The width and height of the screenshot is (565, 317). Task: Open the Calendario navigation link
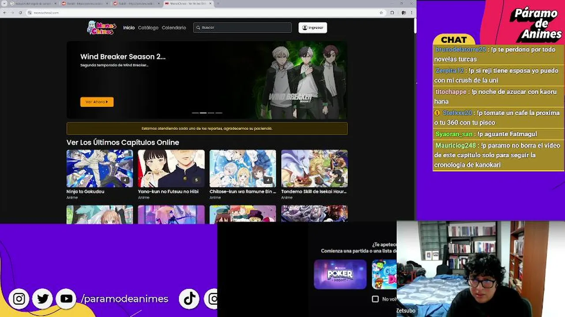click(x=174, y=28)
